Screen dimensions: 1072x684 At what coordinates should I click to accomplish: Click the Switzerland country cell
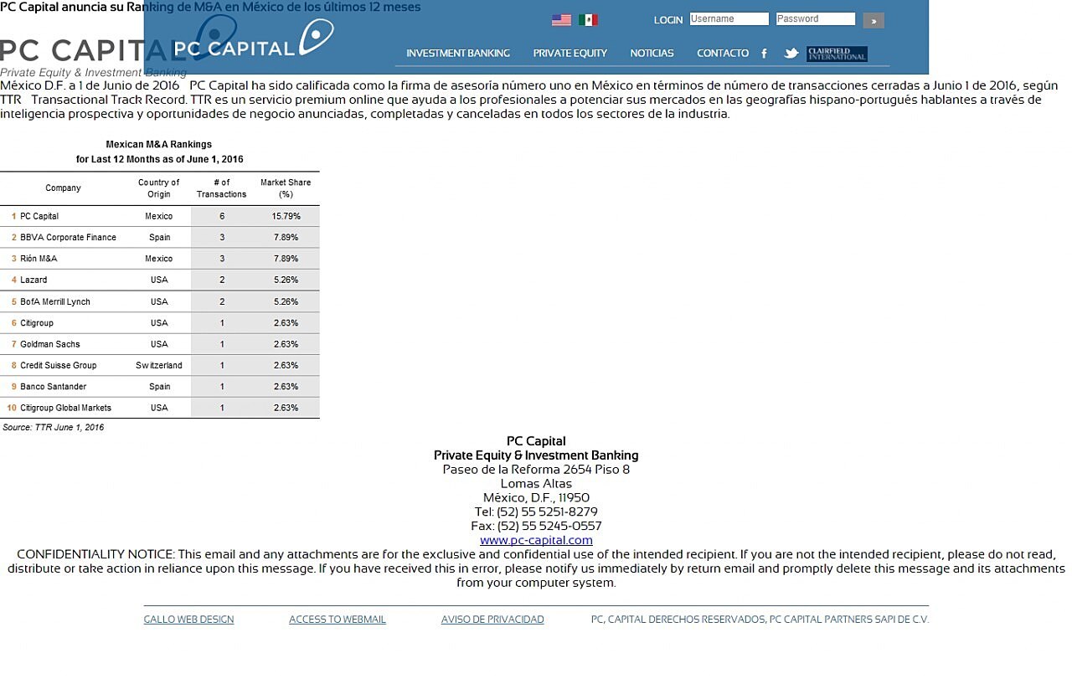pyautogui.click(x=159, y=366)
